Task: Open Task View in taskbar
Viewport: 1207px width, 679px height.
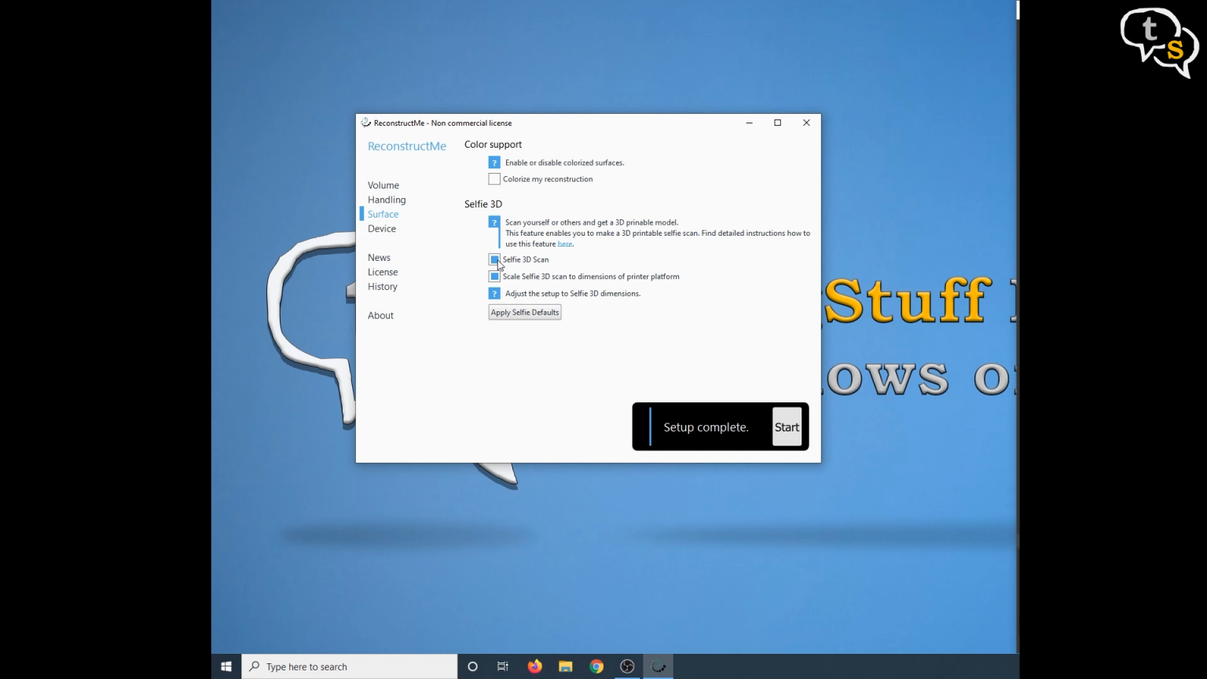Action: [x=503, y=666]
